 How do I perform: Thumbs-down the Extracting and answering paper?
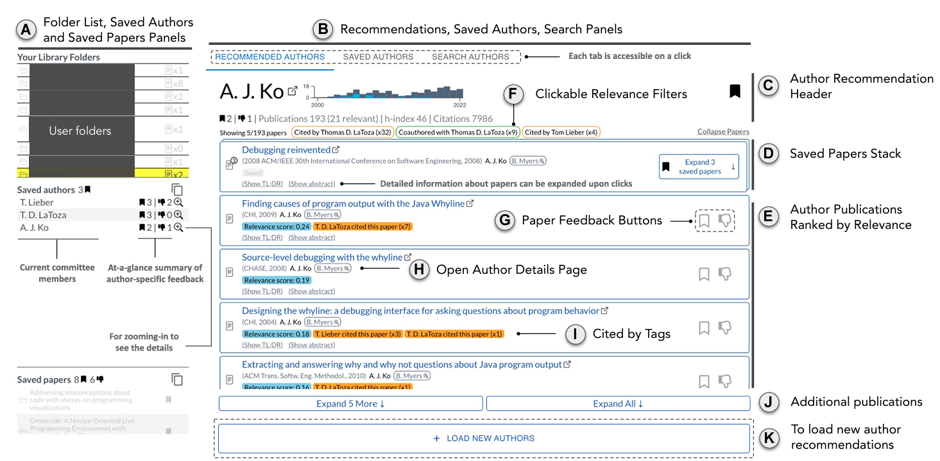[x=725, y=381]
